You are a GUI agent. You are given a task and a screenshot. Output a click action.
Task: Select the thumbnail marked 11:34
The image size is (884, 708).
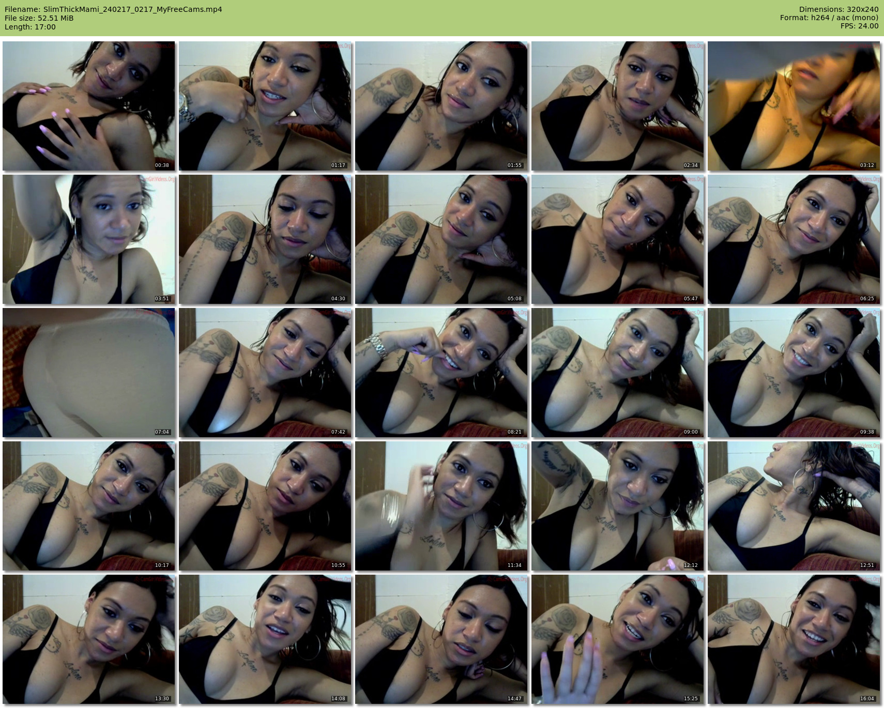pos(441,506)
